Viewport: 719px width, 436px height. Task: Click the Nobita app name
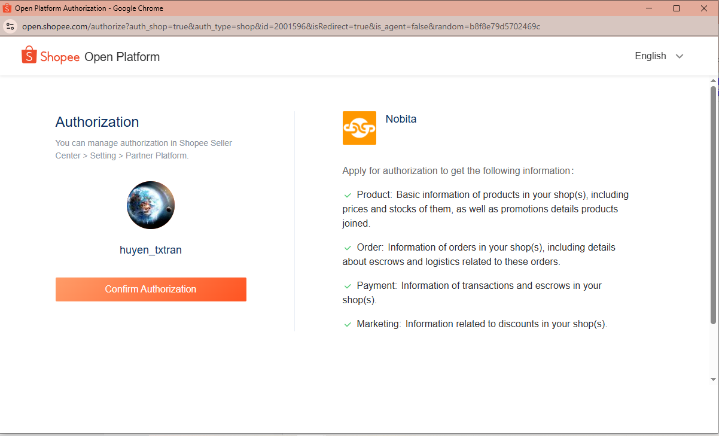click(401, 119)
